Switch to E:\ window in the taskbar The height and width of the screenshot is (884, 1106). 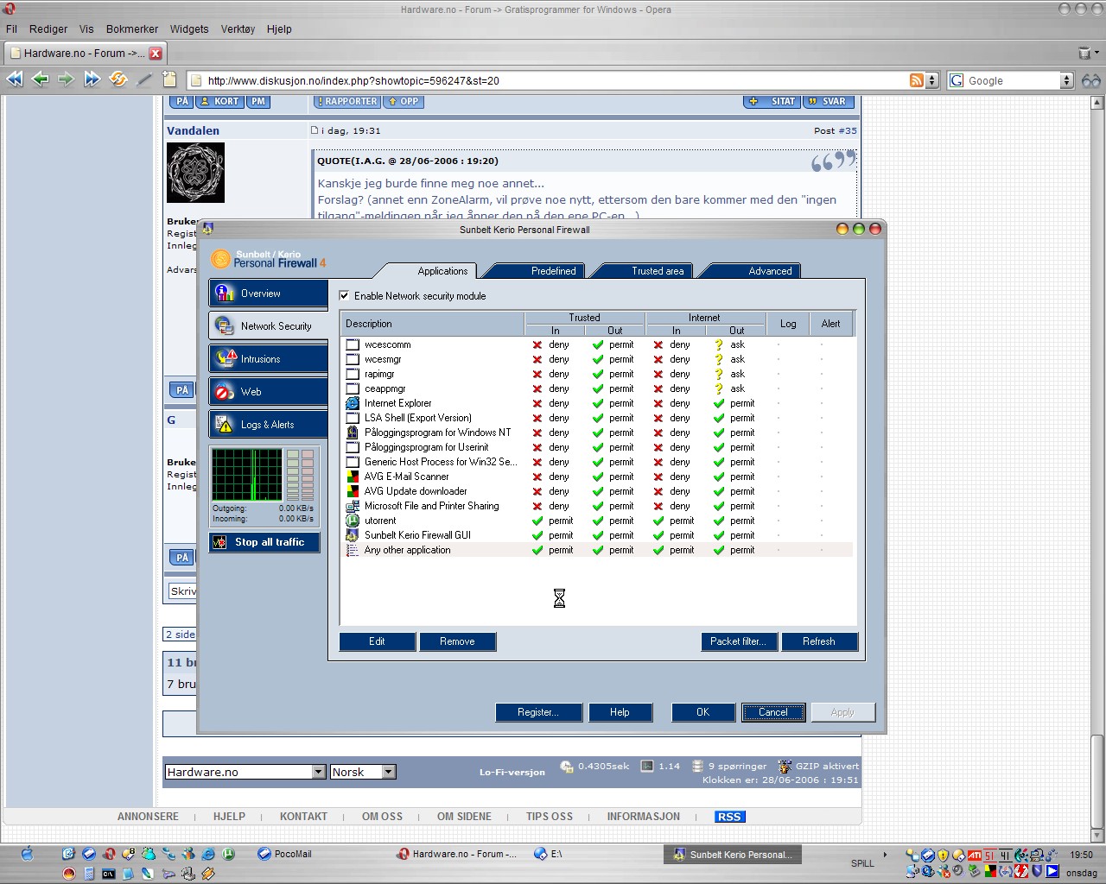coord(549,854)
